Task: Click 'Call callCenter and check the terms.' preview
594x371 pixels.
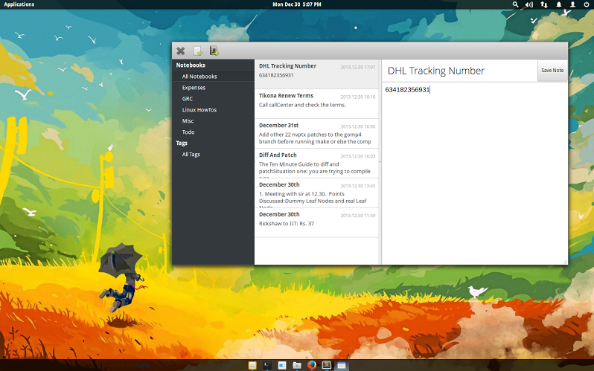Action: (x=302, y=105)
